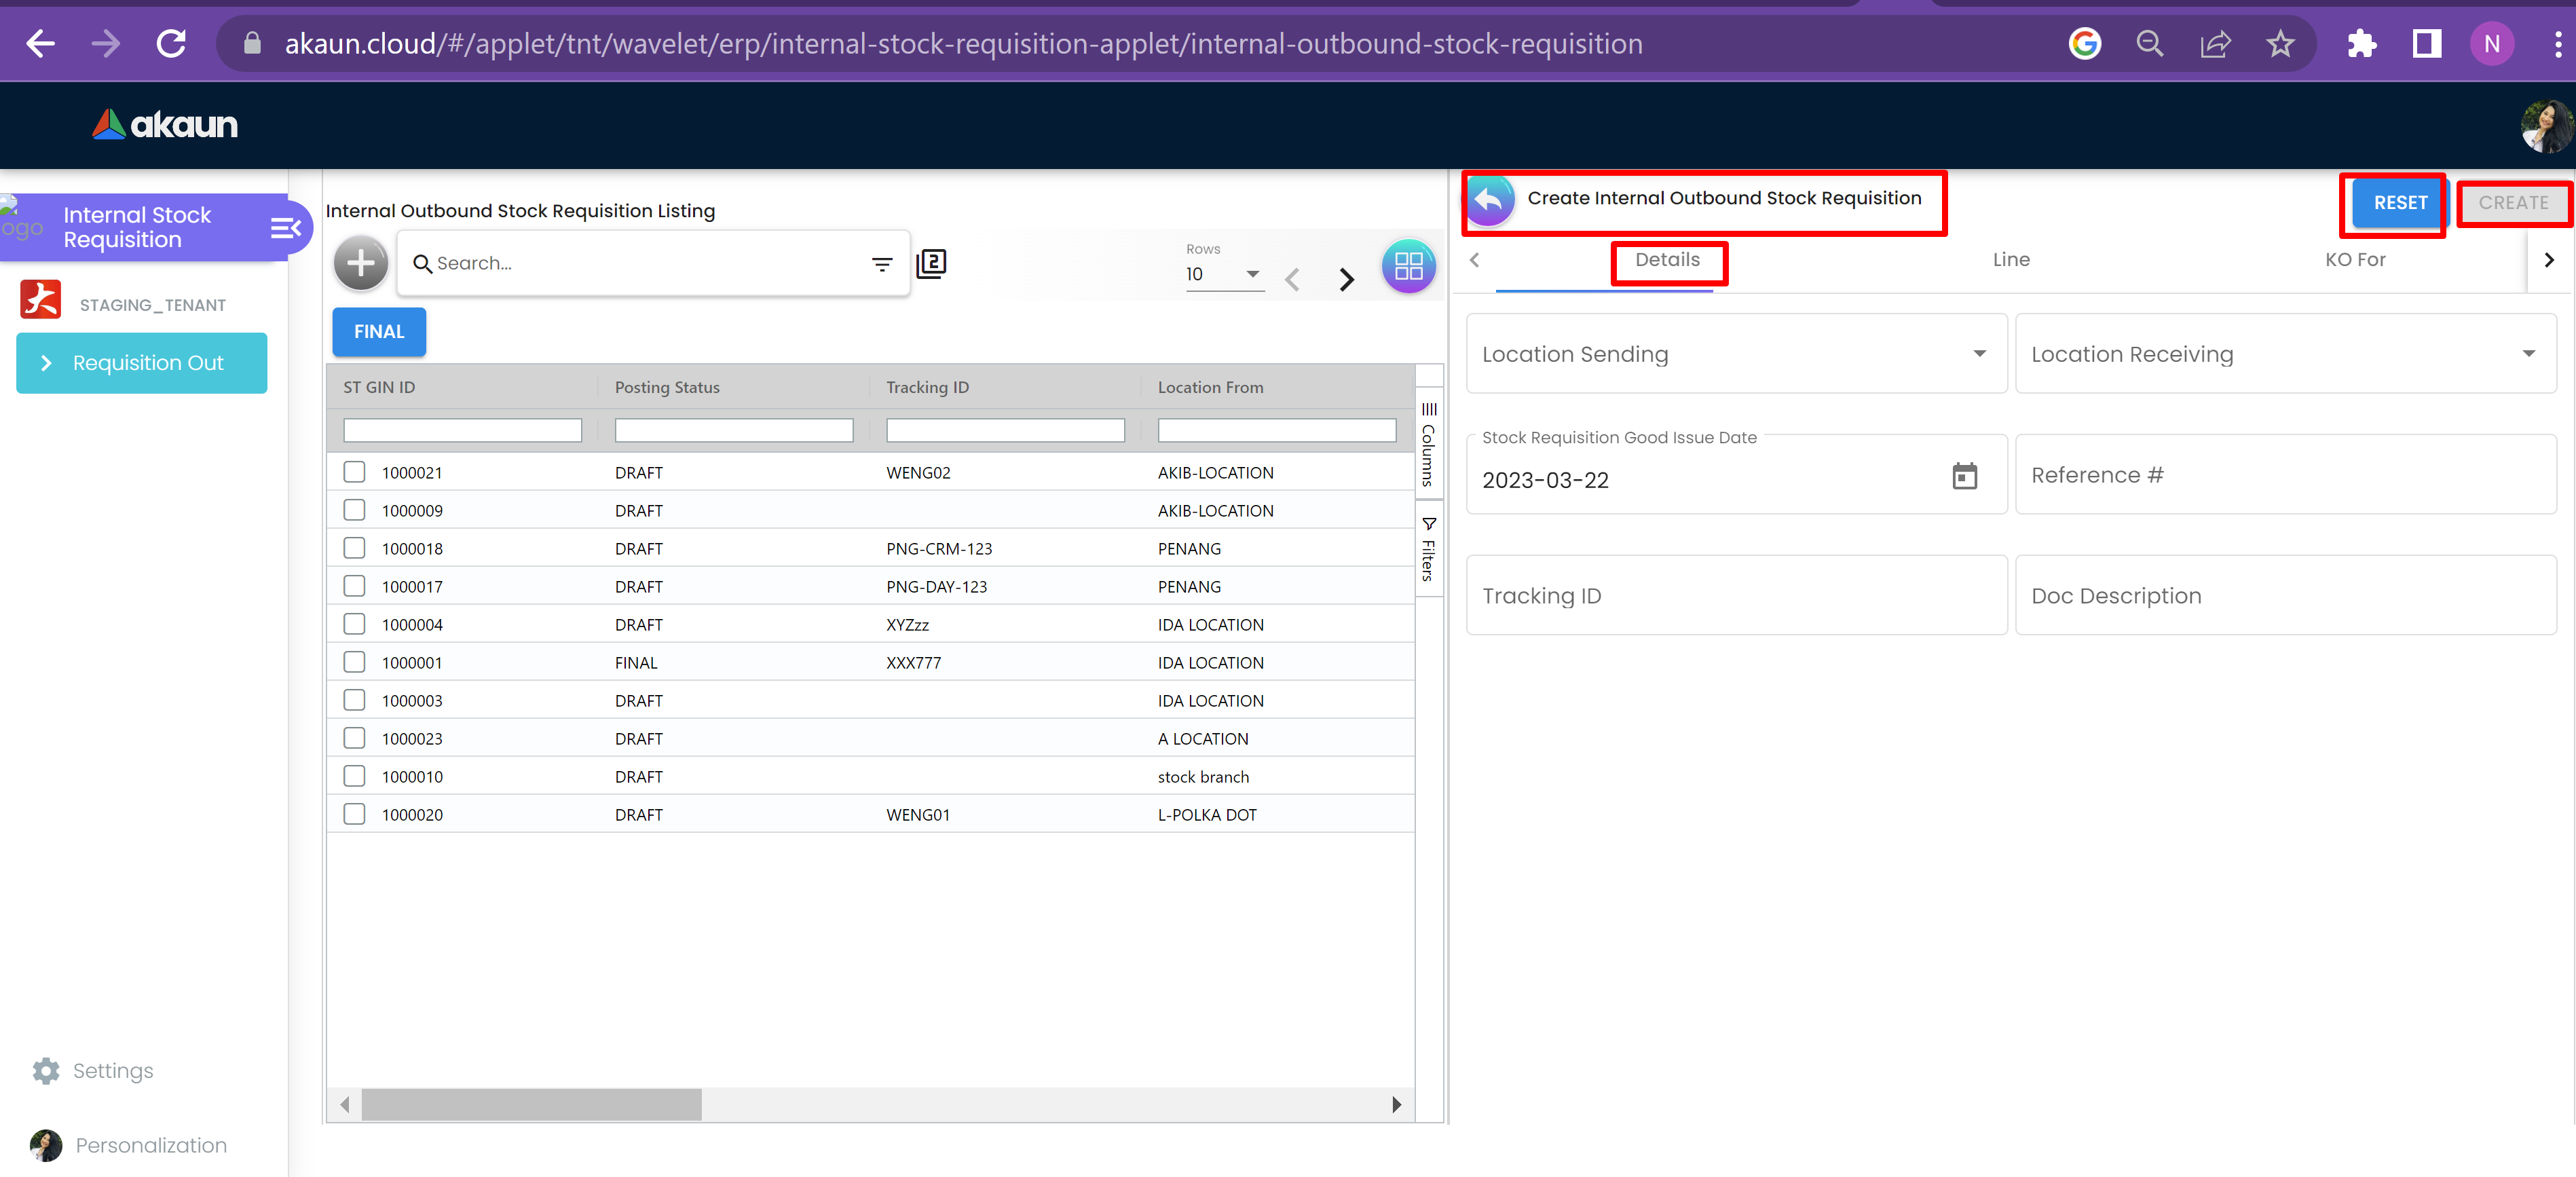Image resolution: width=2576 pixels, height=1177 pixels.
Task: Collapse the Internal Stock Requisition sidebar menu
Action: tap(285, 228)
